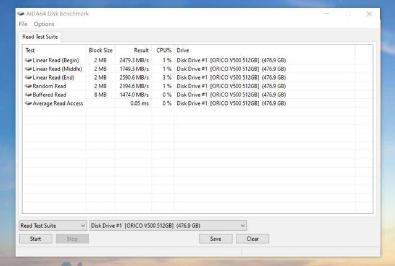Click the disabled Stop button
This screenshot has width=395, height=266.
click(72, 239)
